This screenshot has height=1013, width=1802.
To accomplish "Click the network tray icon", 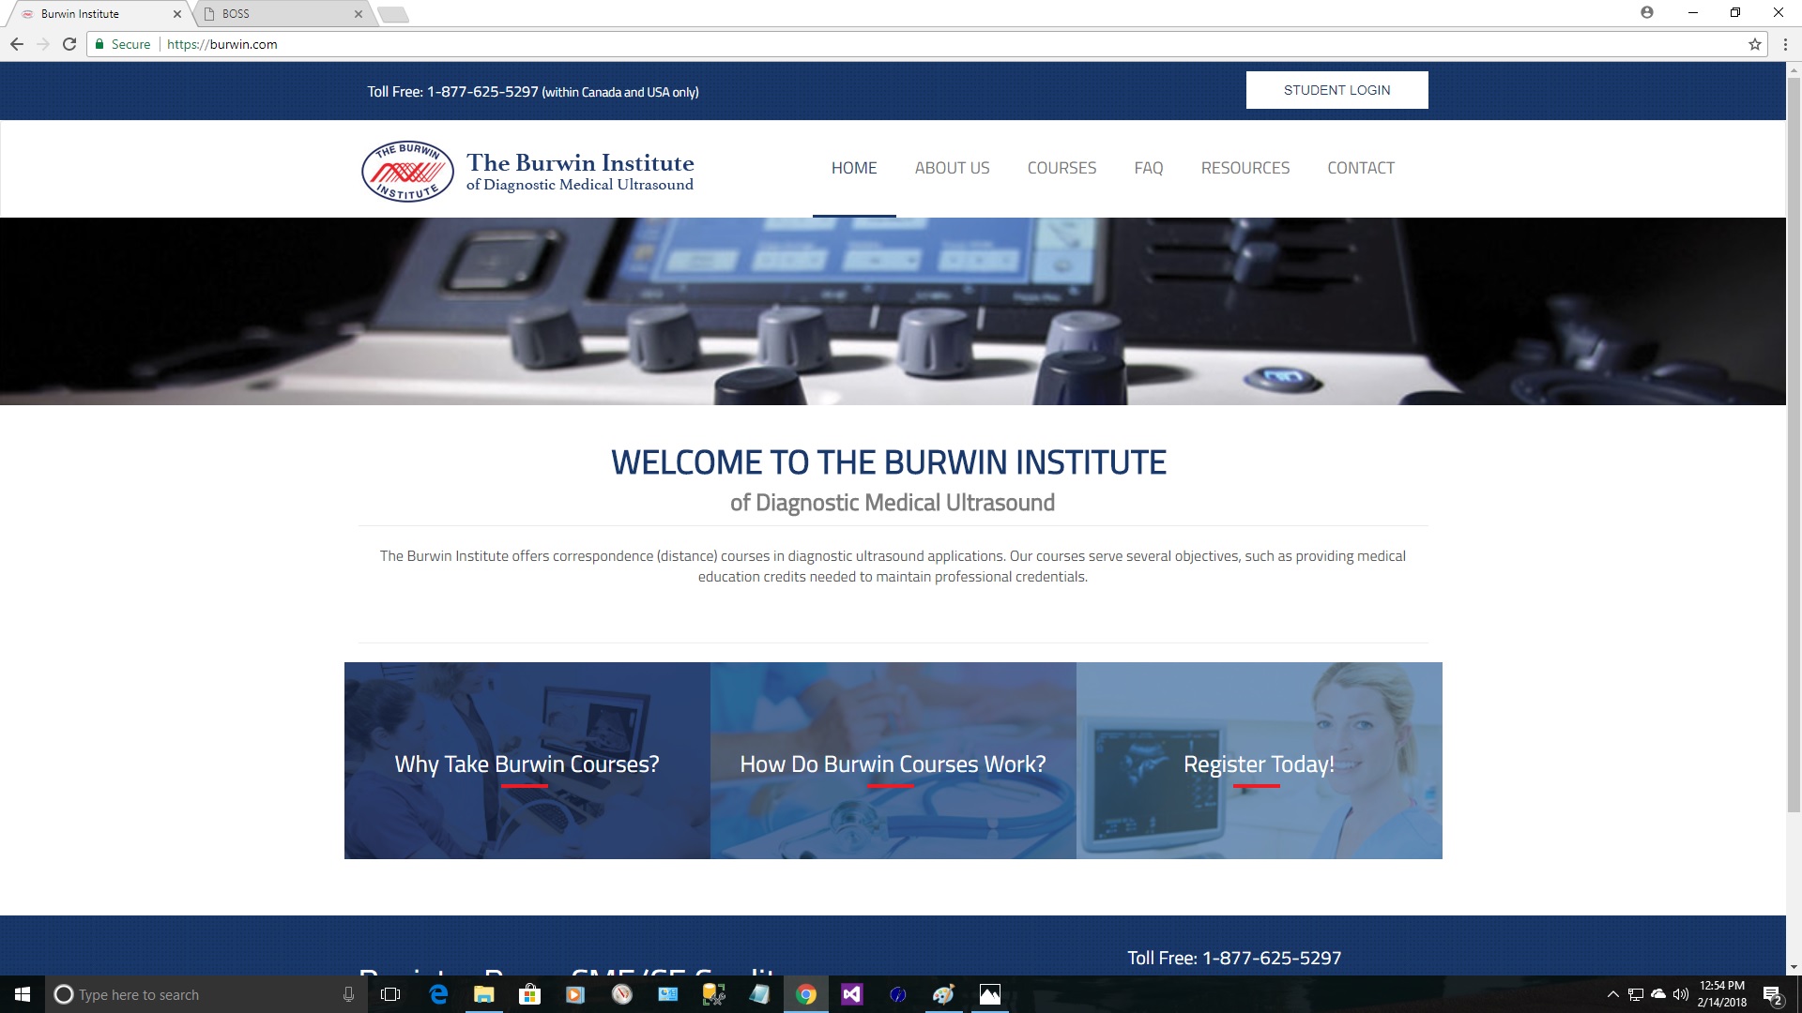I will 1636,994.
